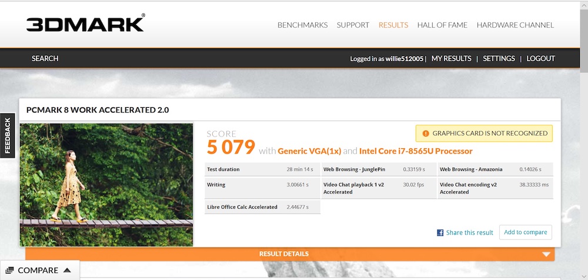588x280 pixels.
Task: Select the Video Chat encoding value 38.33333 ms
Action: pyautogui.click(x=534, y=185)
